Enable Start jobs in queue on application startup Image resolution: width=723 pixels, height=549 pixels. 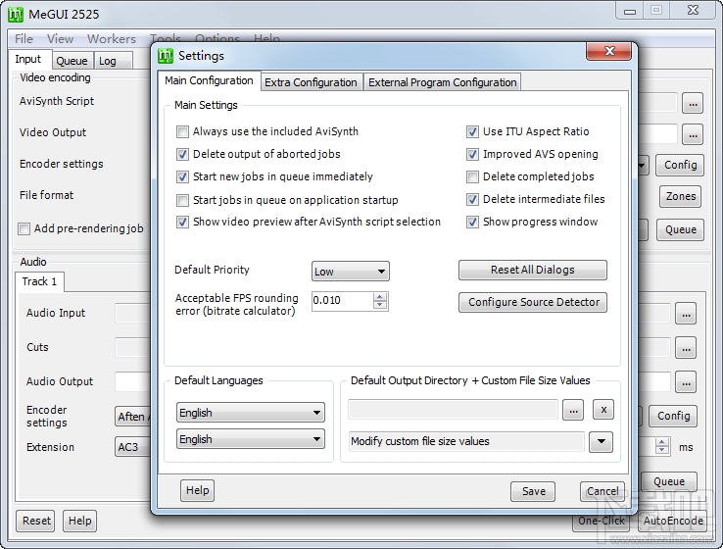pos(182,200)
